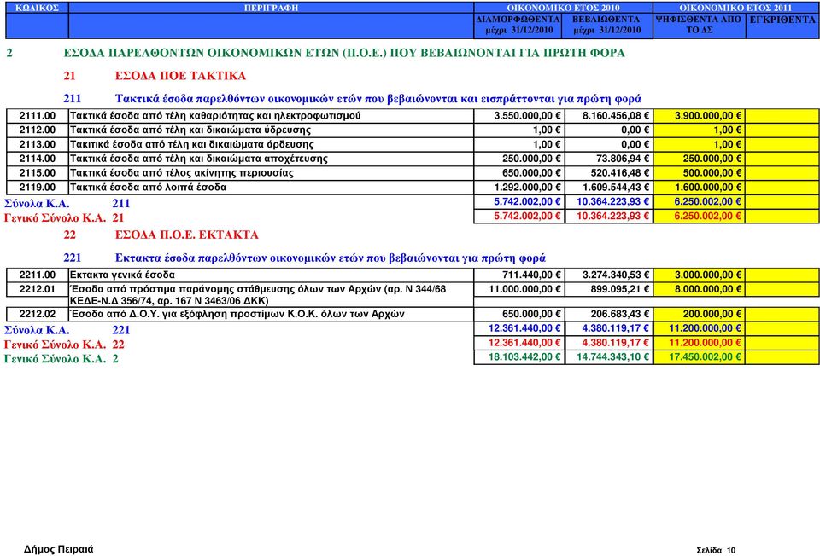Click the 'ΠΕΡΙΓΡΑΦΗ' column header
Screen dimensions: 820x556
click(x=271, y=8)
